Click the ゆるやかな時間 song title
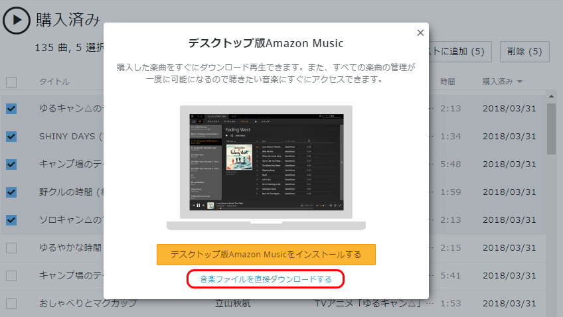Viewport: 563px width, 317px height. (x=70, y=247)
